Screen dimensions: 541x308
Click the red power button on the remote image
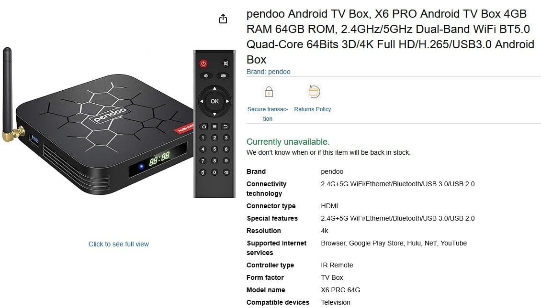pos(203,64)
